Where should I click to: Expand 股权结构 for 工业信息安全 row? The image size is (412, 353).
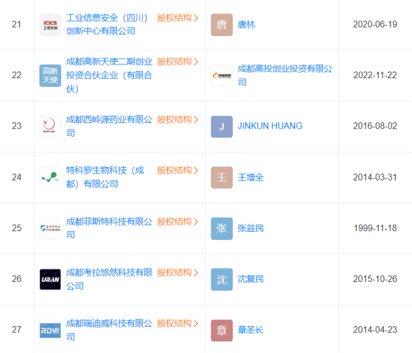pyautogui.click(x=177, y=18)
